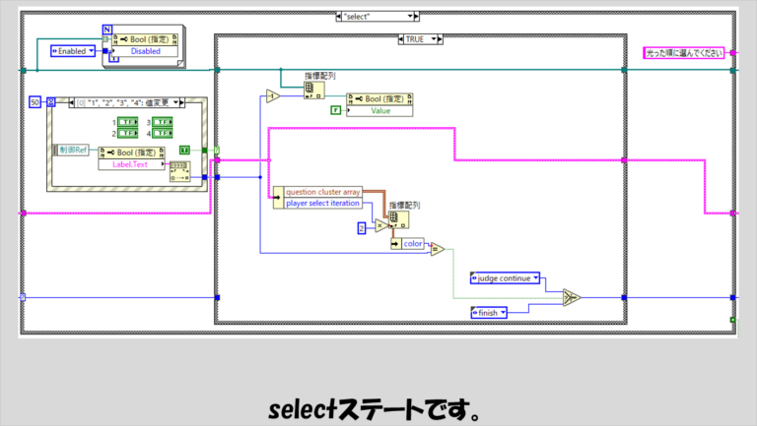Open the judge continue enum dropdown
This screenshot has height=426, width=757.
click(x=505, y=278)
